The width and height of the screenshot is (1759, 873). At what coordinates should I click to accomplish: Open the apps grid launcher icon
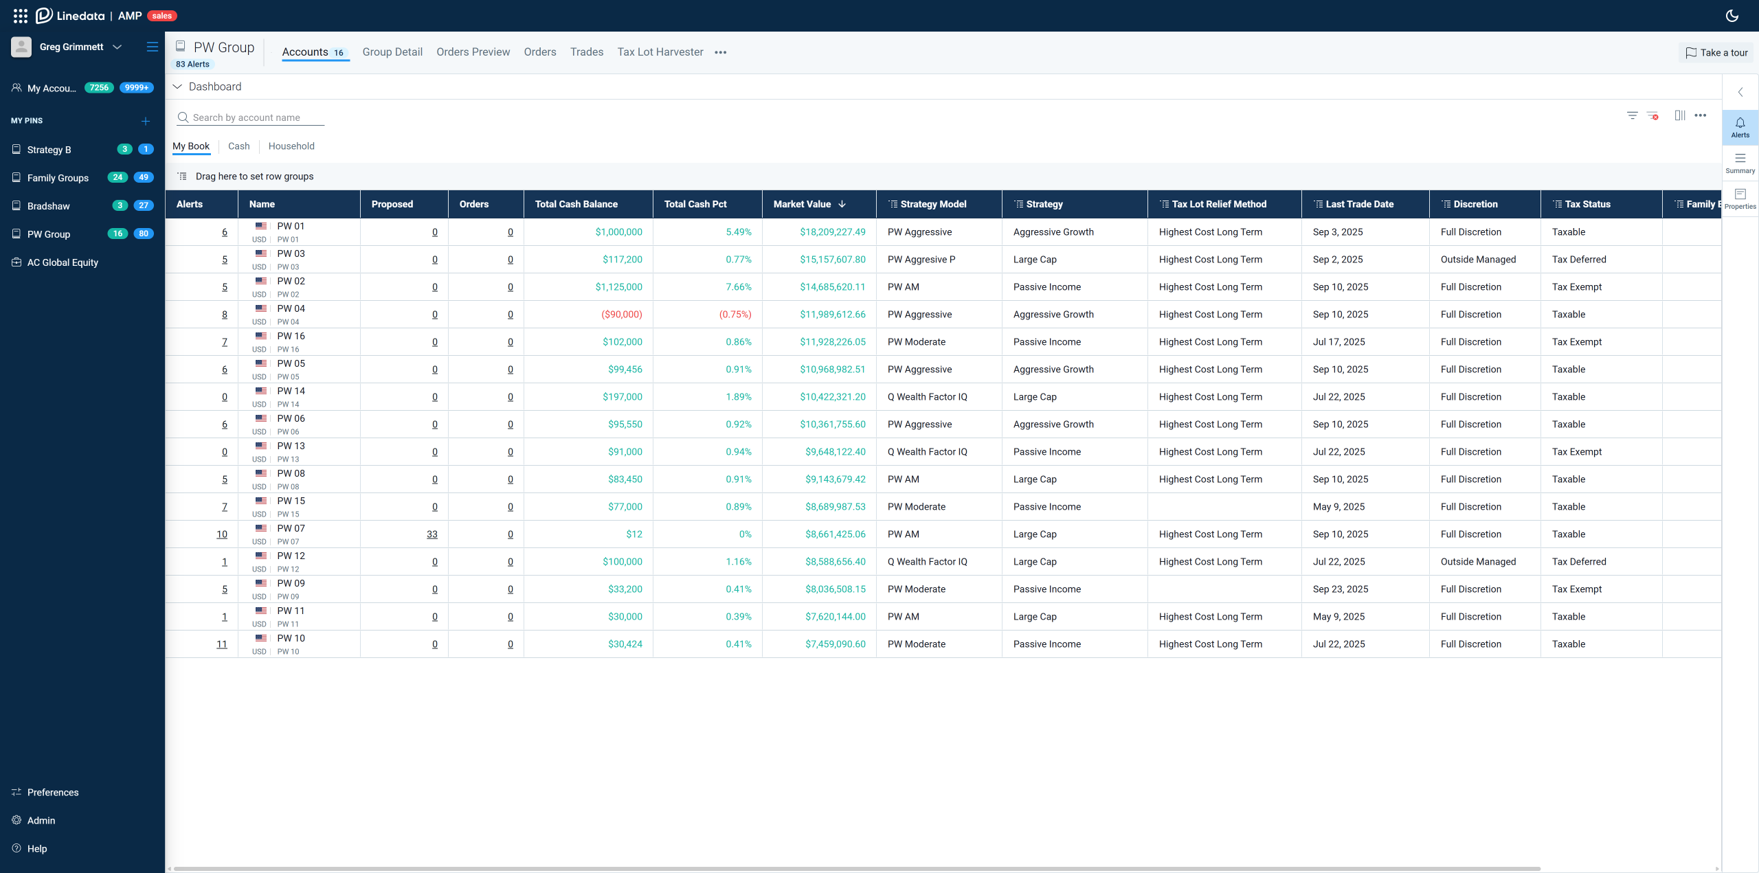point(21,16)
